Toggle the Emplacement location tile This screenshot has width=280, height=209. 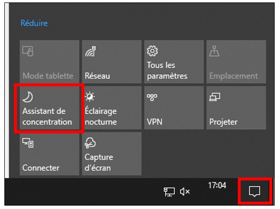pyautogui.click(x=236, y=62)
